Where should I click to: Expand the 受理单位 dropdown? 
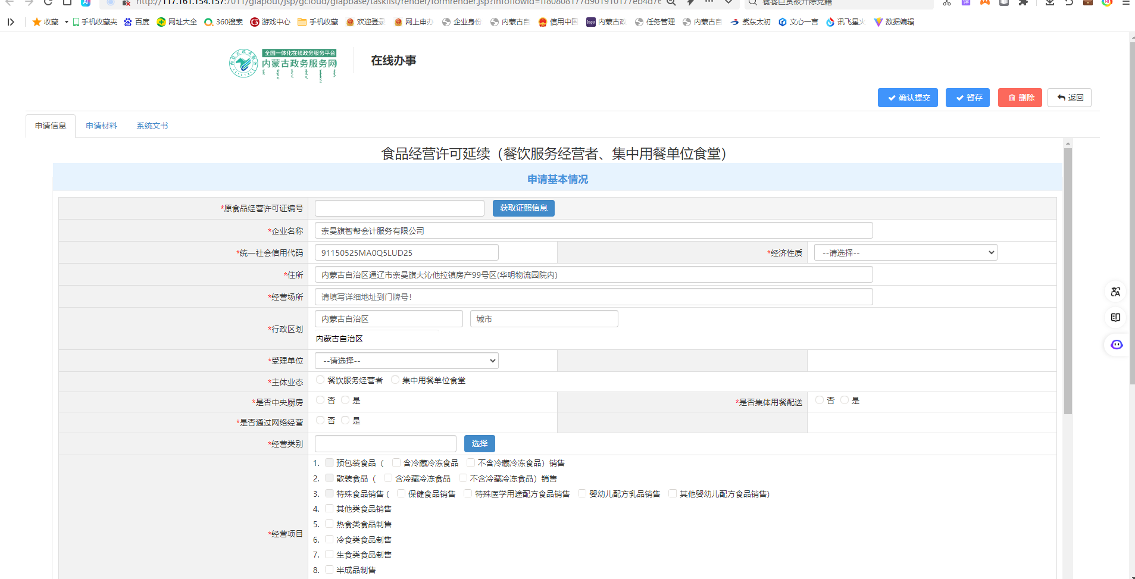click(407, 361)
